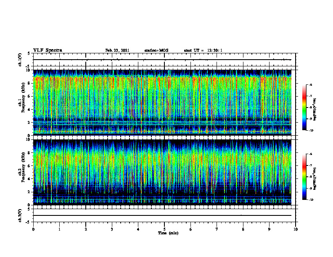Click time axis tick label "3"
333x257 pixels.
112,229
